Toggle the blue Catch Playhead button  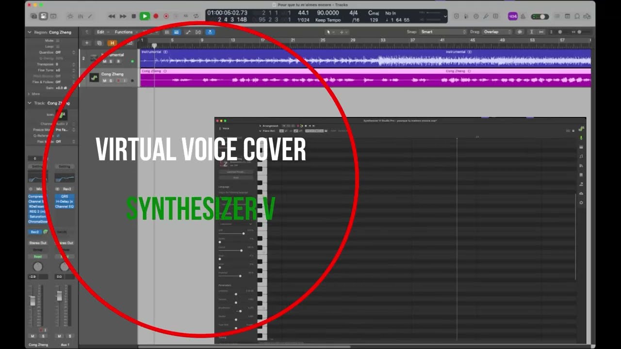point(210,32)
